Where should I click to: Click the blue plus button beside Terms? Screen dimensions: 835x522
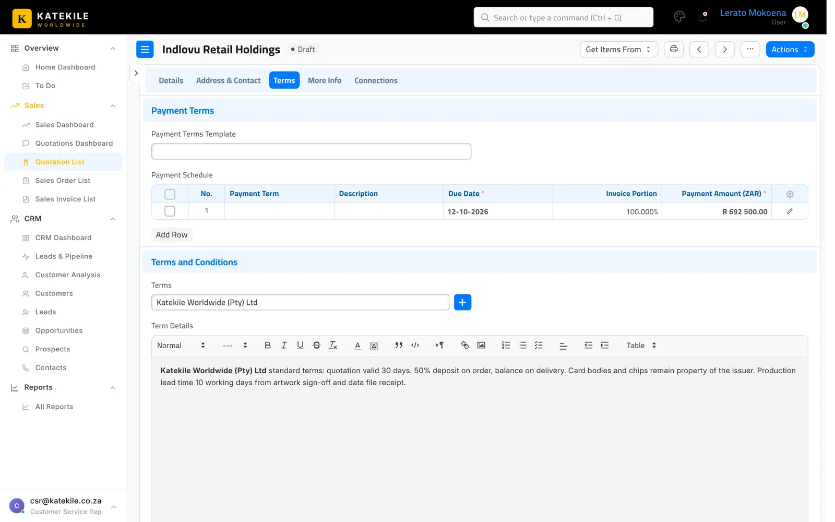[x=462, y=302]
